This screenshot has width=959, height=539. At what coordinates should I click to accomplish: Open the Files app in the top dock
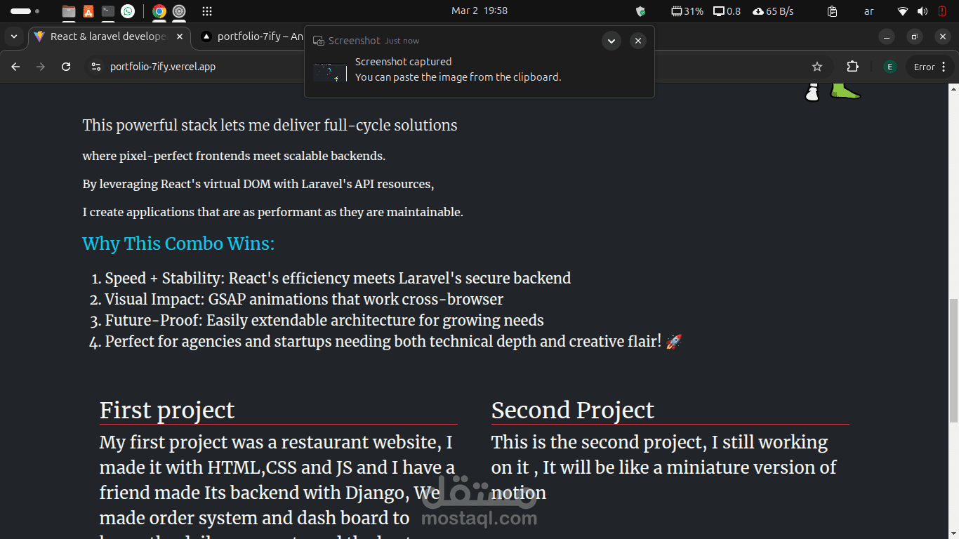pyautogui.click(x=69, y=11)
